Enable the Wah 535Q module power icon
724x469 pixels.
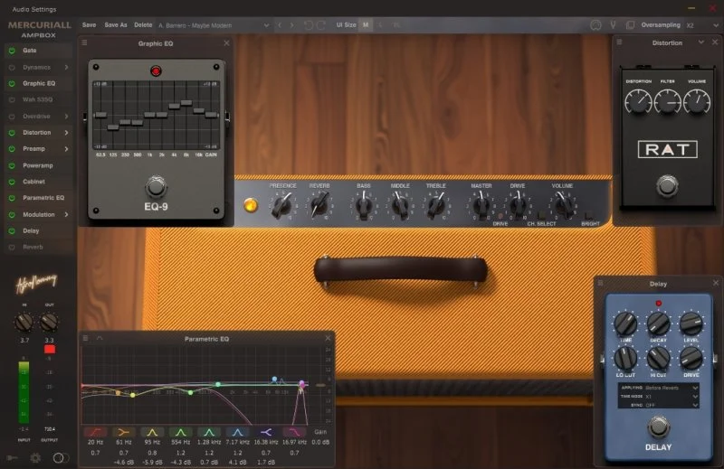click(x=12, y=99)
